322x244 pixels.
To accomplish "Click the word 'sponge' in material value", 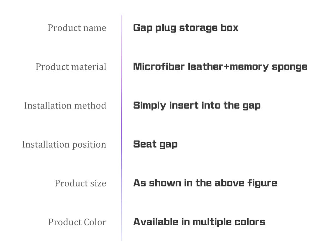I will pyautogui.click(x=289, y=67).
